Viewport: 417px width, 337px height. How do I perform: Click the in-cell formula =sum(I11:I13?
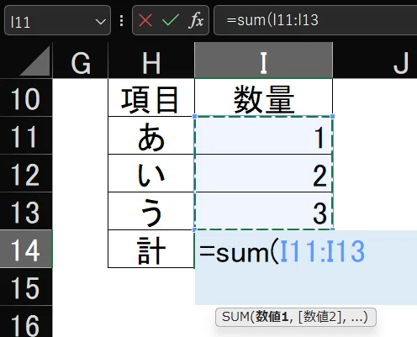(282, 251)
